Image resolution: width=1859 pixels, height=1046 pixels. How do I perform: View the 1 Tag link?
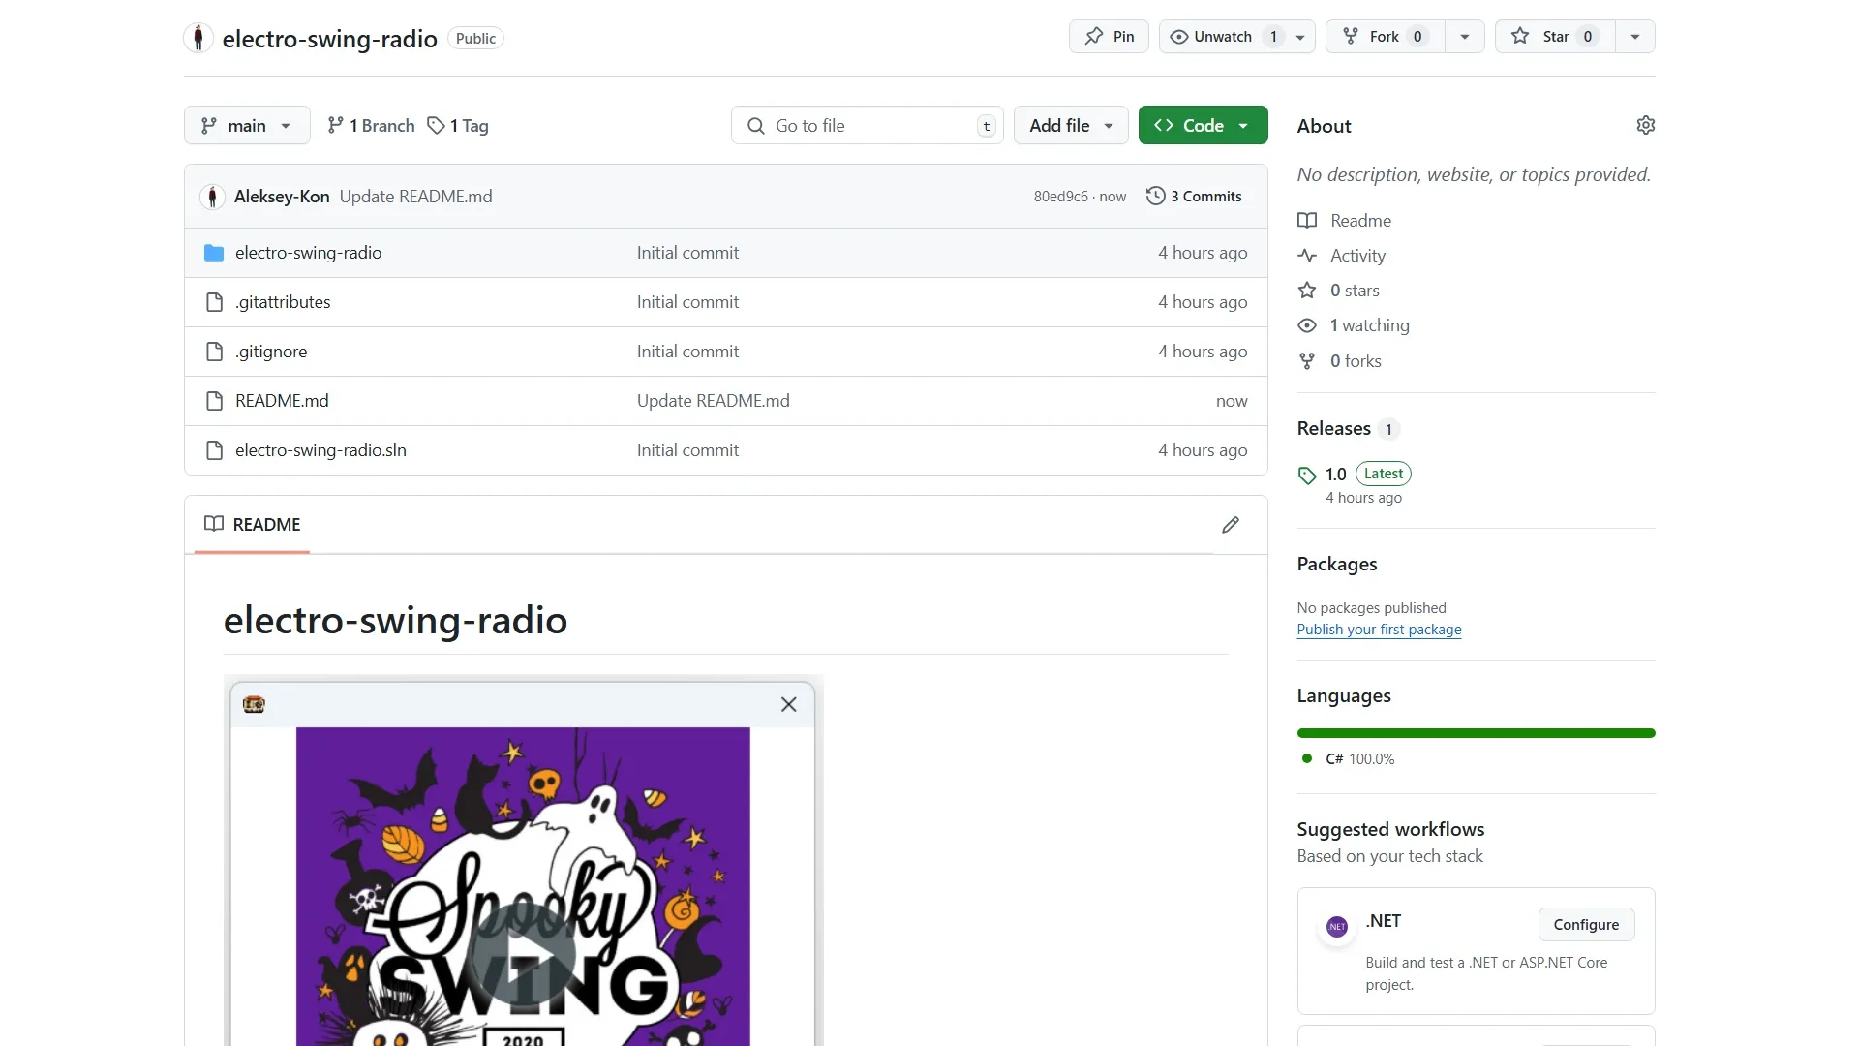[x=458, y=125]
